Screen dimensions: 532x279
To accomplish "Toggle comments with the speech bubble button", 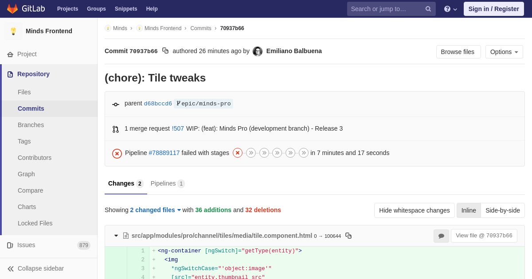I will [x=441, y=236].
